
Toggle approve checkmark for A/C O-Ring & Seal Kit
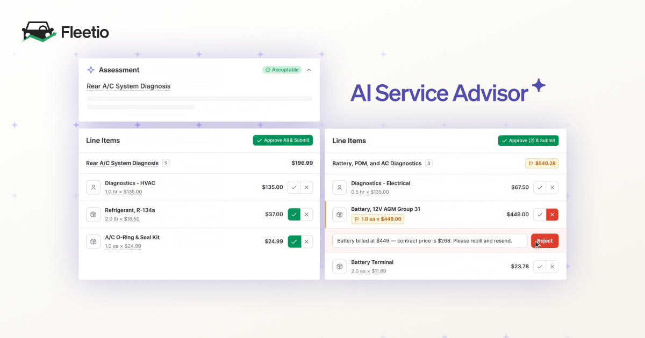click(294, 241)
